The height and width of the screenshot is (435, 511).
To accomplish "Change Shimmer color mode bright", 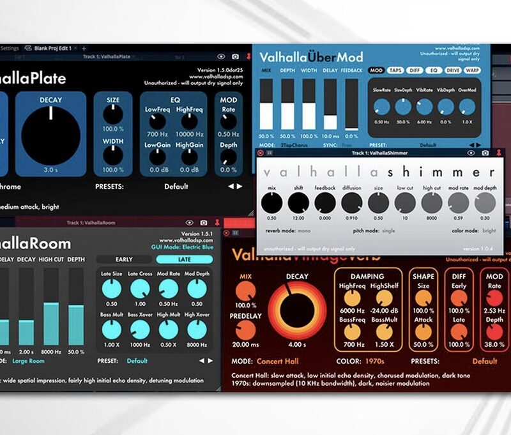I will 489,231.
